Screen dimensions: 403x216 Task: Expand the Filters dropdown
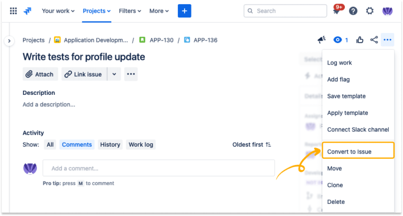(131, 10)
